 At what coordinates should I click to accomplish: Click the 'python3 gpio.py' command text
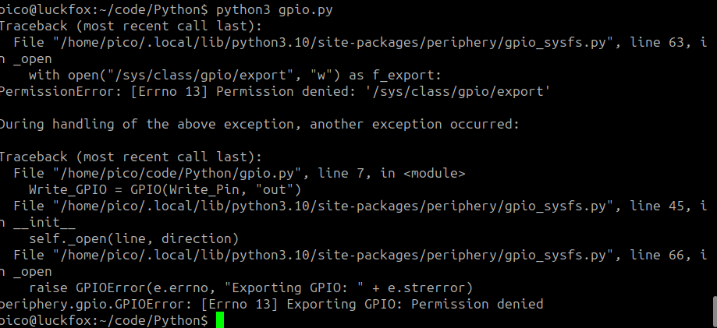[275, 9]
